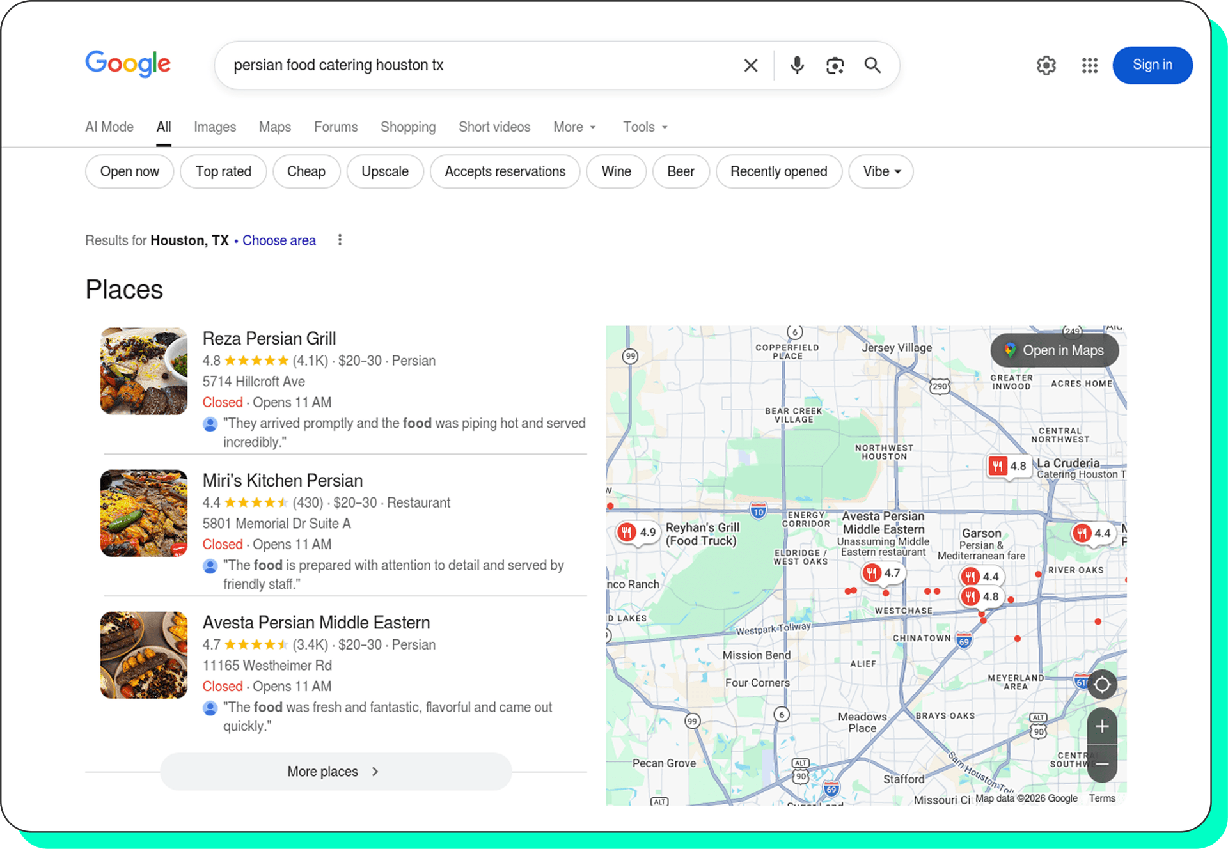Open the Miri's Kitchen Persian food thumbnail
The image size is (1228, 849).
144,513
